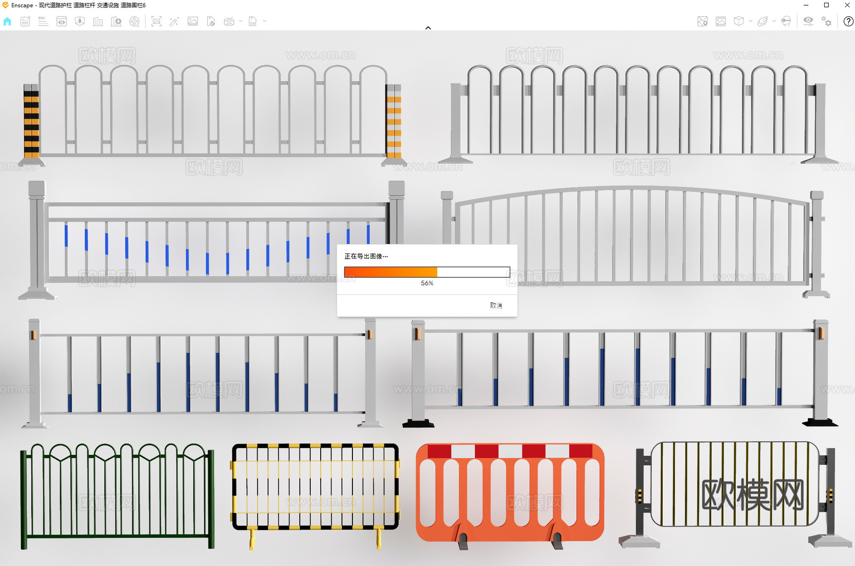Expand the fly mode dropdown arrow
This screenshot has height=566, width=855.
[x=774, y=21]
